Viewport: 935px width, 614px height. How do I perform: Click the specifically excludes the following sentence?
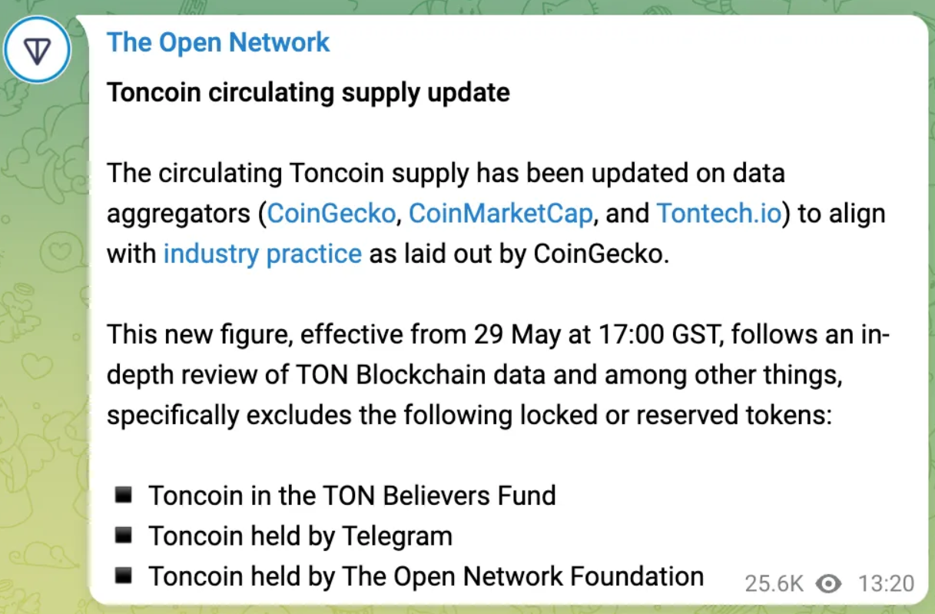[x=469, y=415]
